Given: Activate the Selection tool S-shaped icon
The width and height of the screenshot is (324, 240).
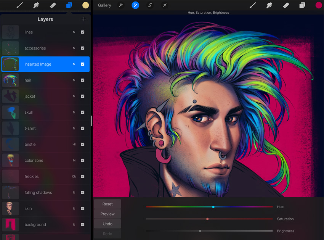Looking at the screenshot, I should coord(150,5).
